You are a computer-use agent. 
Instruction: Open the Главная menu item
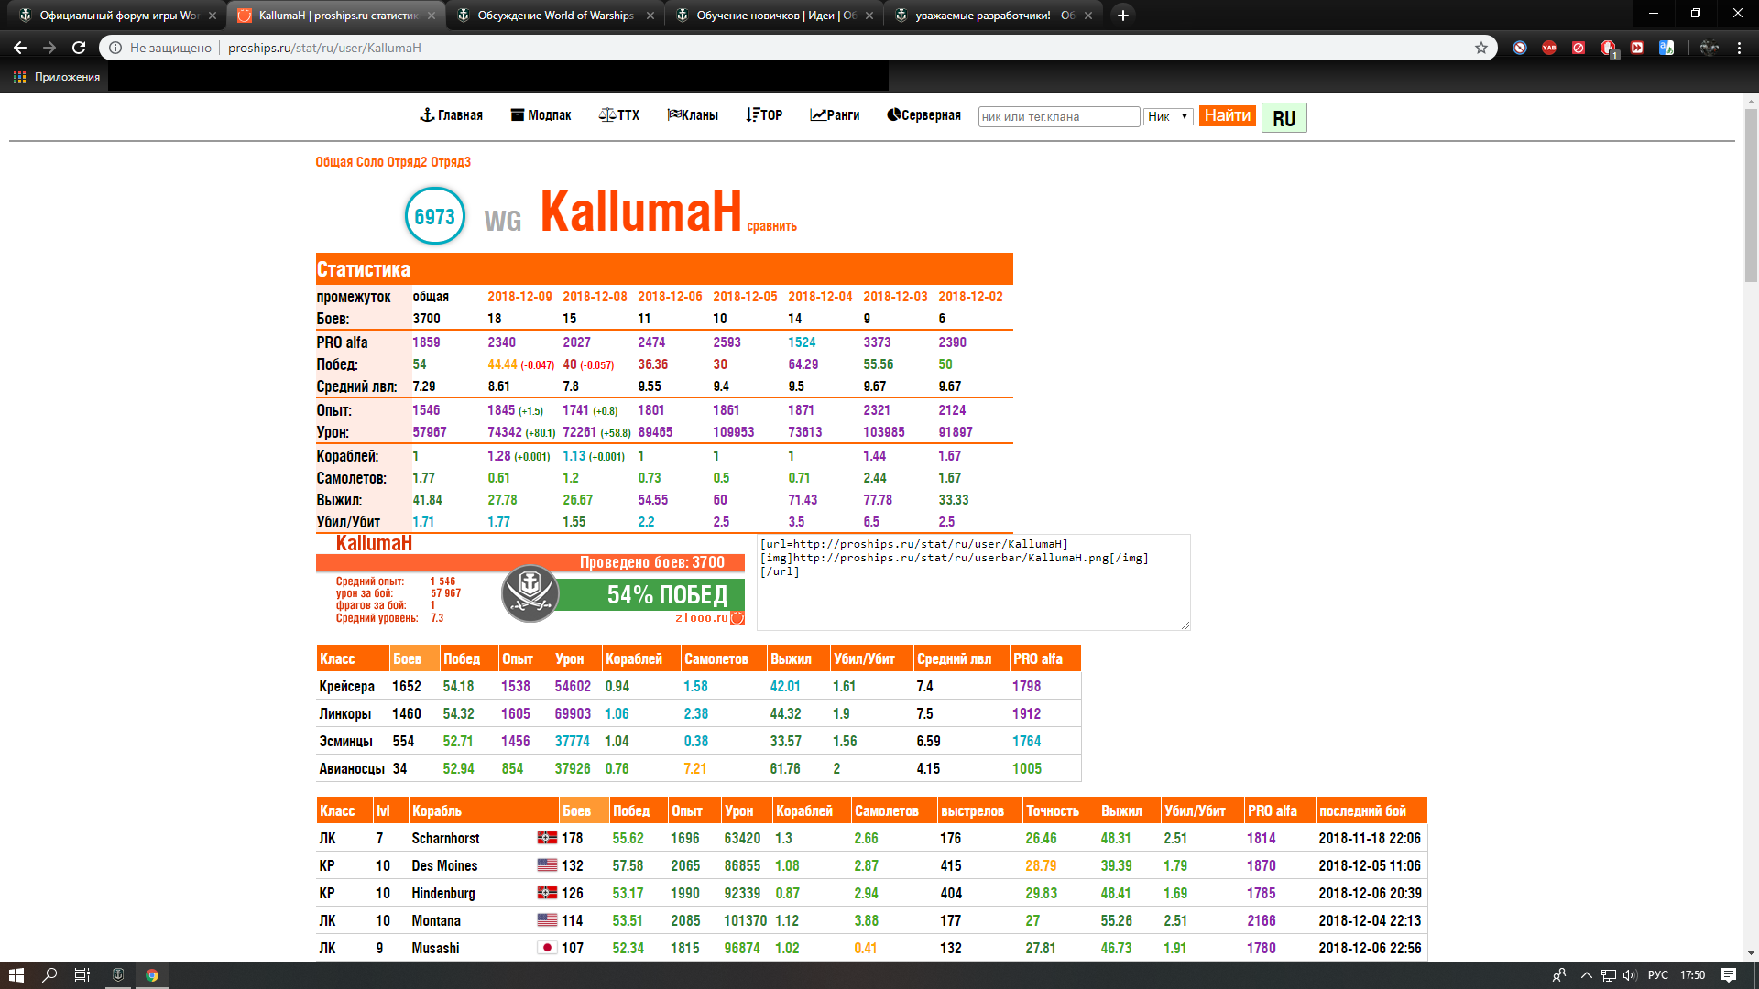(451, 115)
